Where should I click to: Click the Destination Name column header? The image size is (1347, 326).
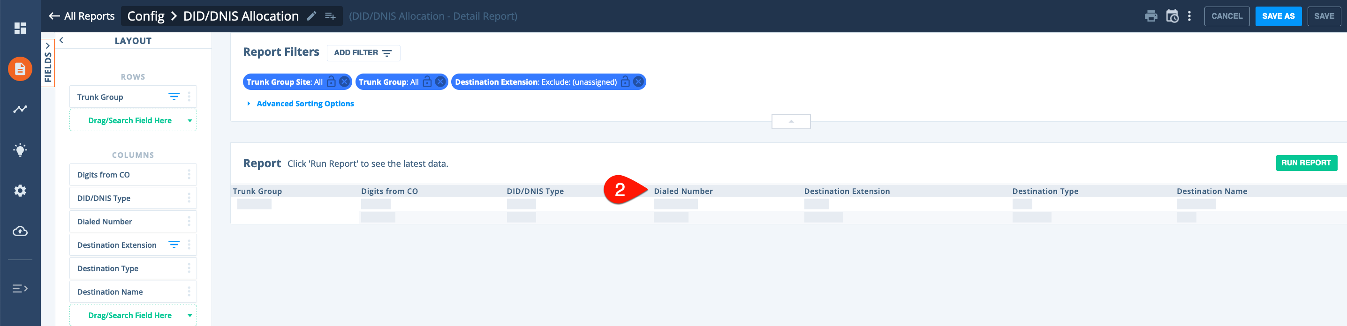click(1211, 191)
